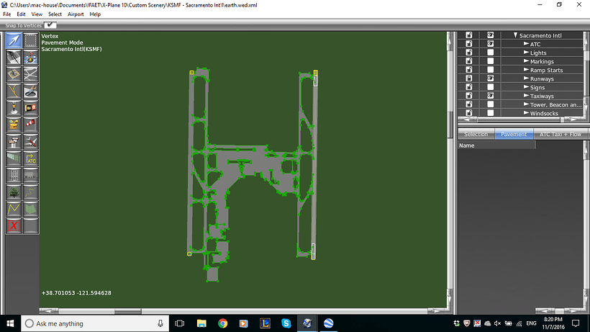Select the Vertex arrow tool
The height and width of the screenshot is (332, 590).
pos(14,40)
